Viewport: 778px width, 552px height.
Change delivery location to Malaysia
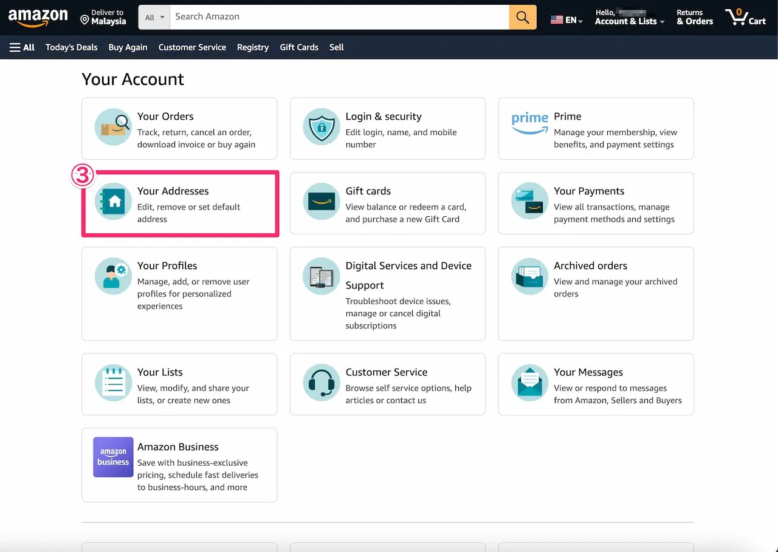103,17
